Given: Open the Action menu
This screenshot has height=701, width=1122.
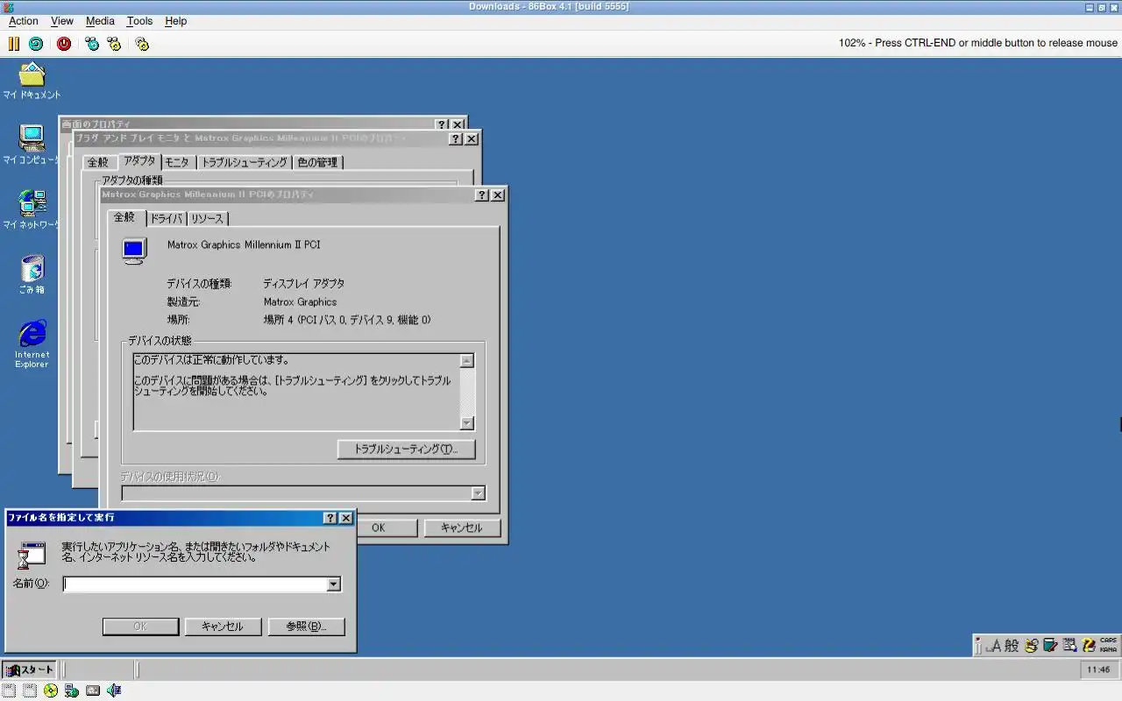Looking at the screenshot, I should coord(24,21).
